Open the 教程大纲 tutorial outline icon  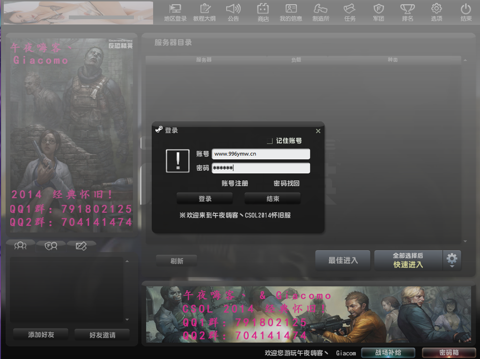205,13
